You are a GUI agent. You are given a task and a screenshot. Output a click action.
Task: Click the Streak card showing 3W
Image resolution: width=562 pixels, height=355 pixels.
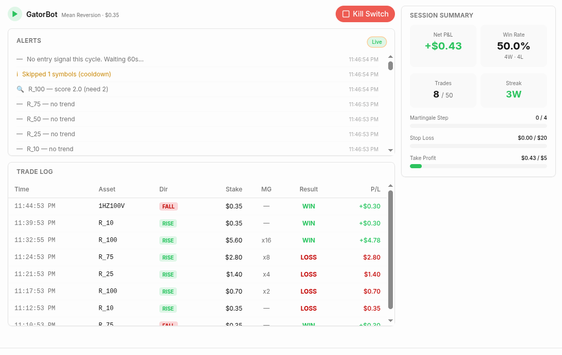tap(514, 91)
